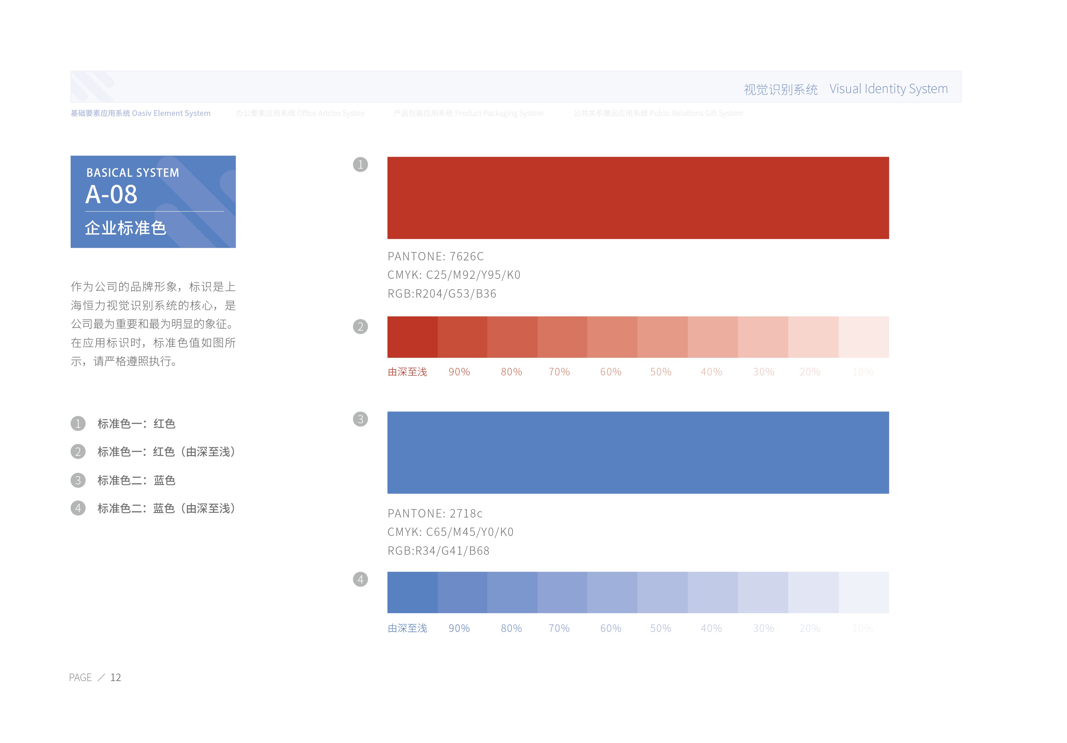The width and height of the screenshot is (1067, 743).
Task: Click the red 50% label
Action: [661, 372]
